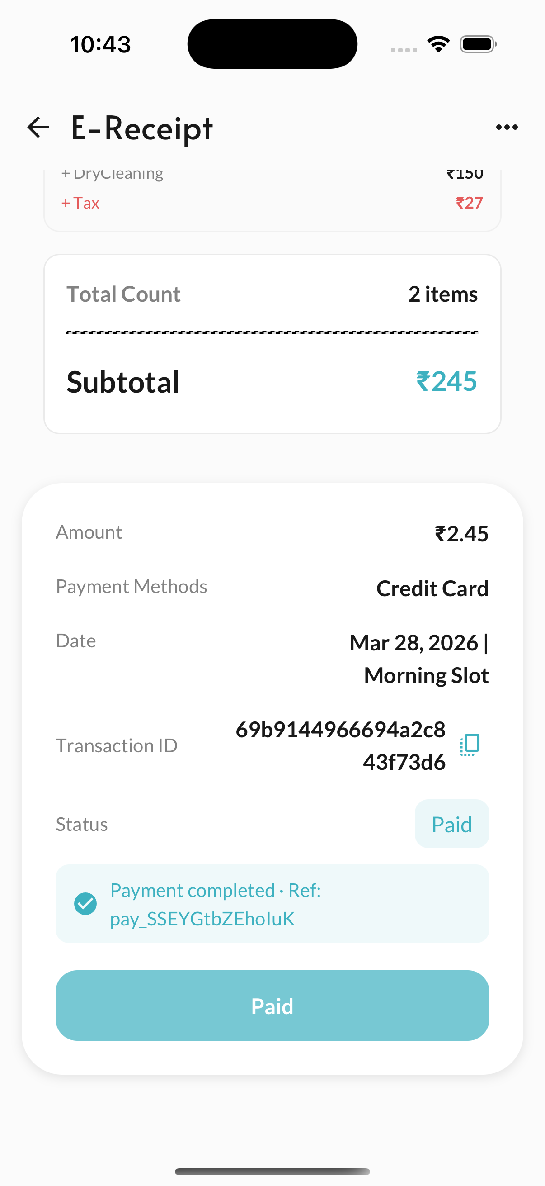The image size is (545, 1186).
Task: Open the three-dots more options menu
Action: tap(507, 127)
